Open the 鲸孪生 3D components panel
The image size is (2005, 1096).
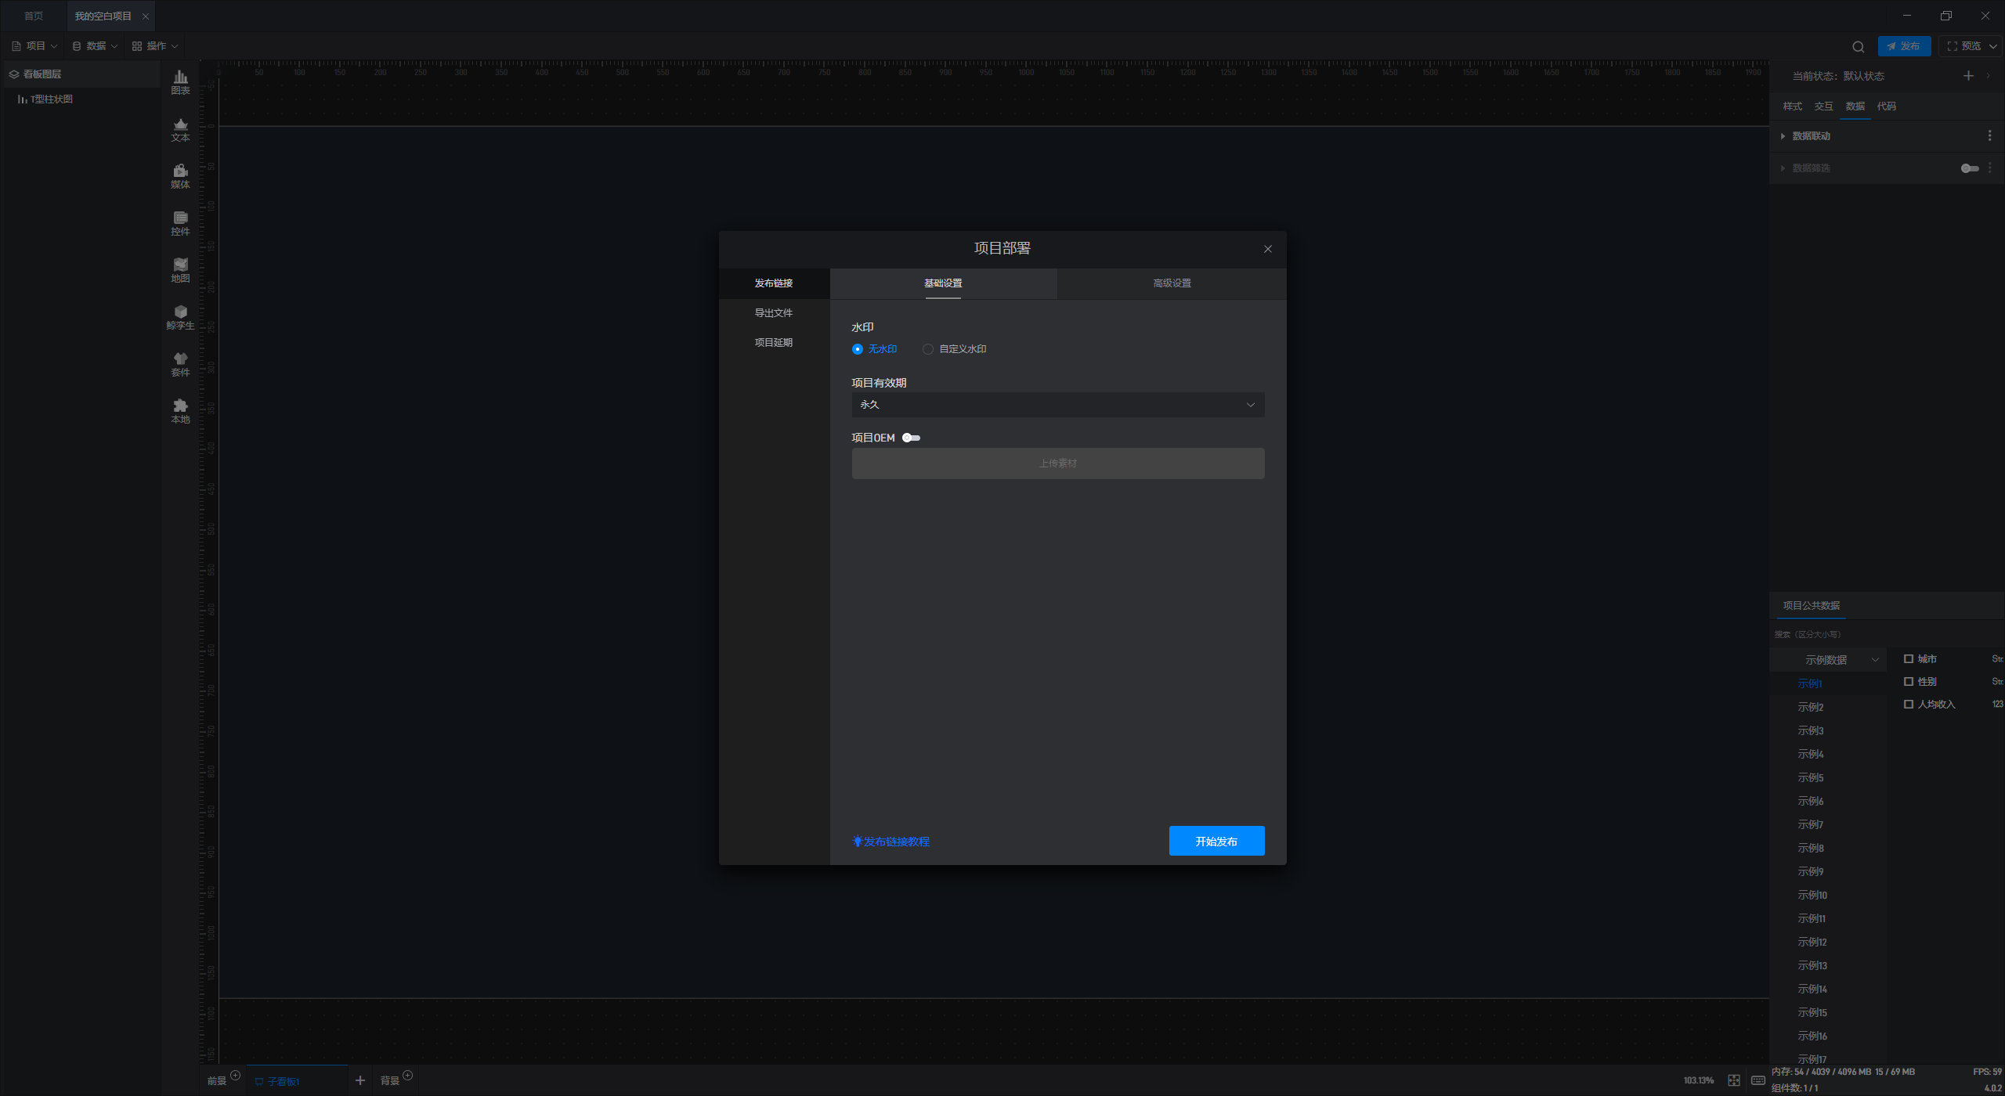(x=180, y=317)
